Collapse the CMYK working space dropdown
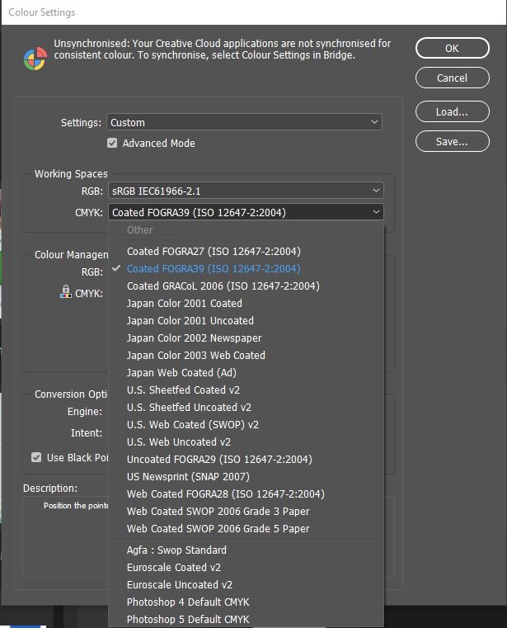The height and width of the screenshot is (628, 507). pos(245,212)
